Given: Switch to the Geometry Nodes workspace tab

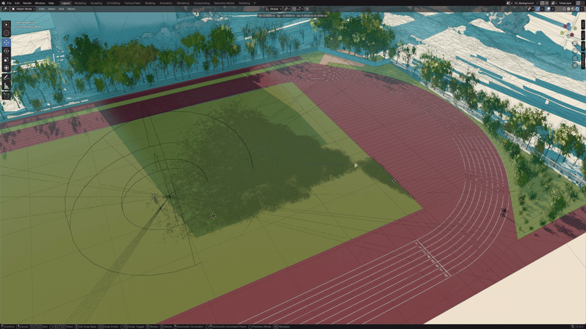Looking at the screenshot, I should 224,3.
